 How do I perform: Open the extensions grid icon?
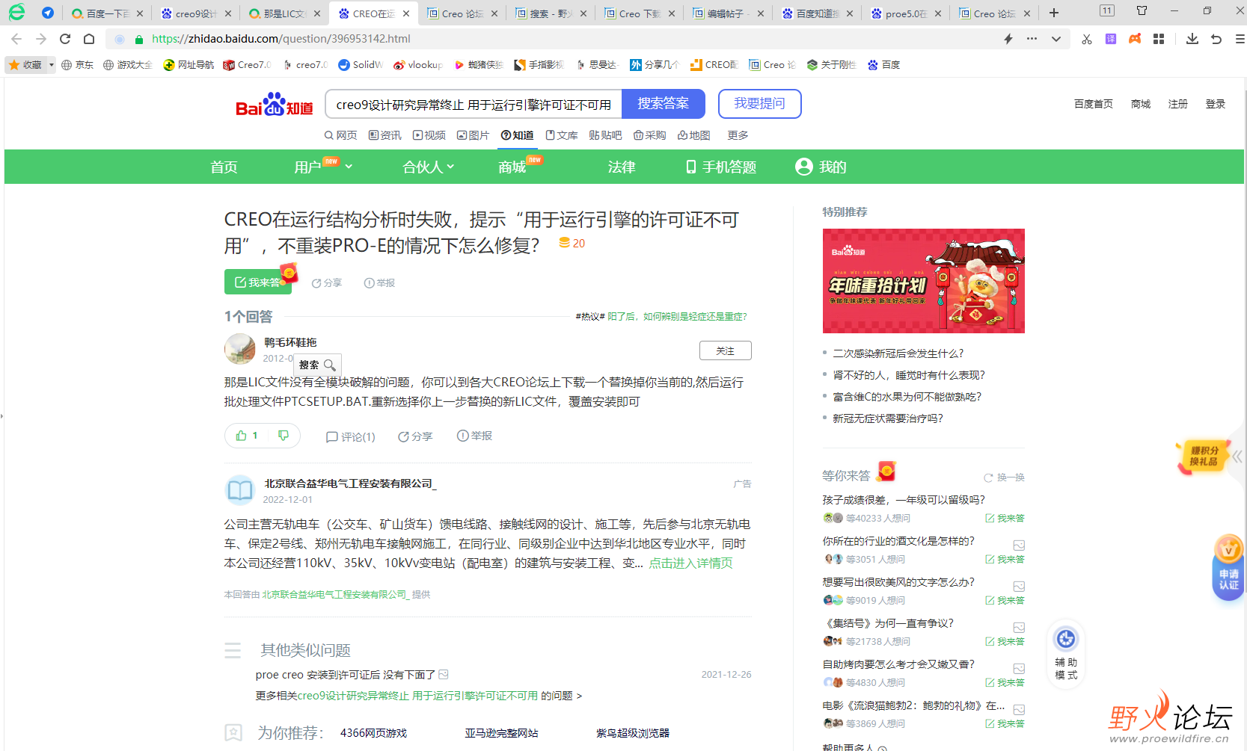point(1159,39)
